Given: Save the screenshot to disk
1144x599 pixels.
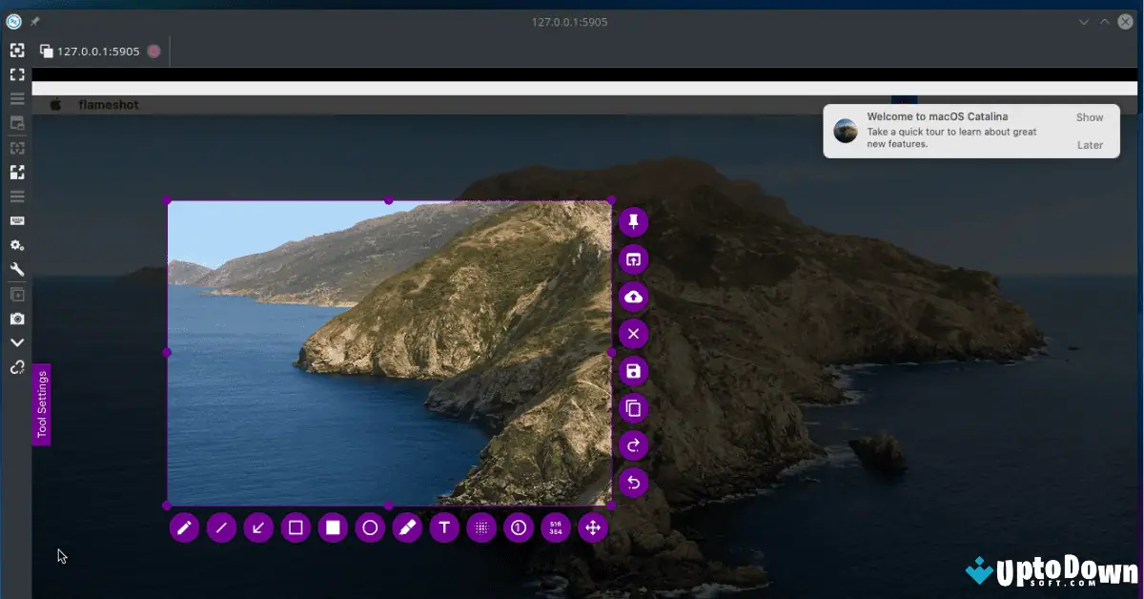Looking at the screenshot, I should click(633, 371).
